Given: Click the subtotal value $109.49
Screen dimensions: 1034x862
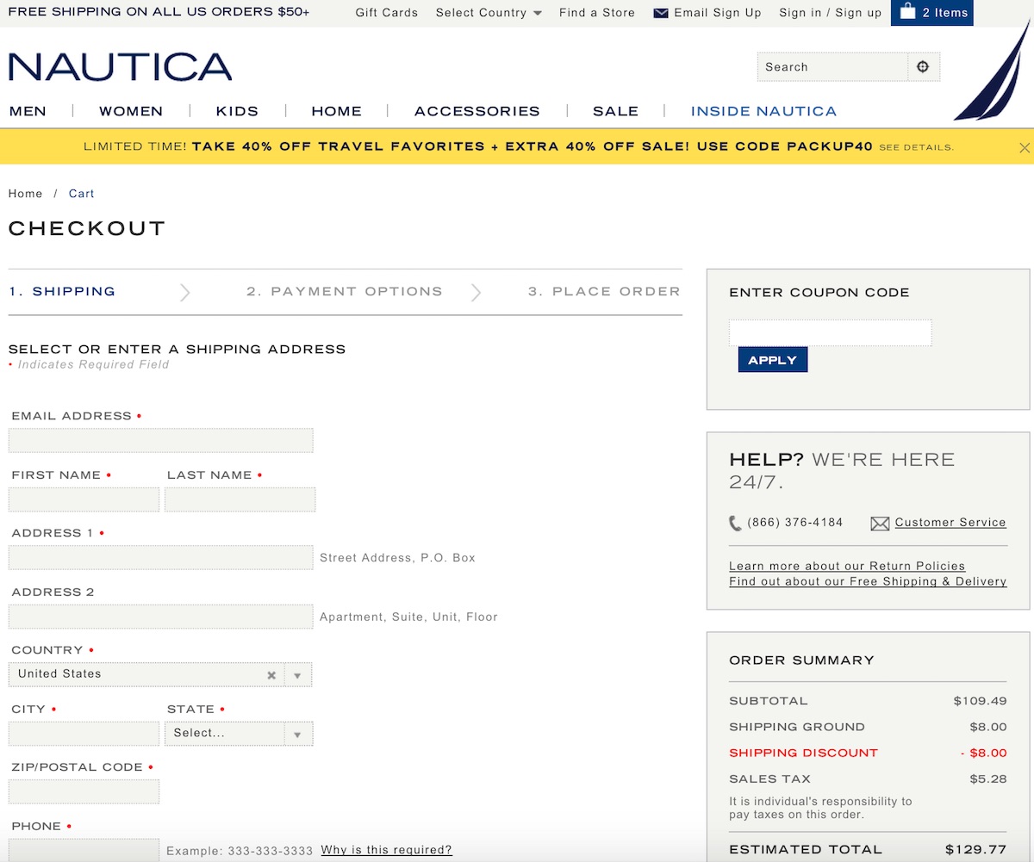Looking at the screenshot, I should point(980,701).
